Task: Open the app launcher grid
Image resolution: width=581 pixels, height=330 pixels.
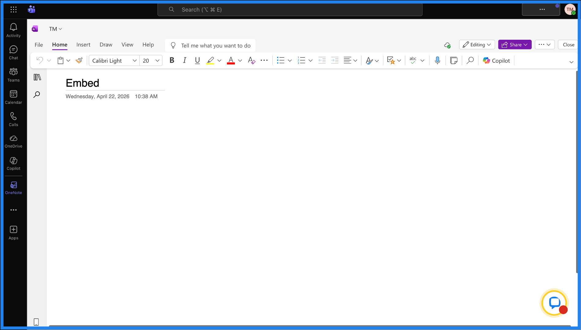Action: click(13, 9)
